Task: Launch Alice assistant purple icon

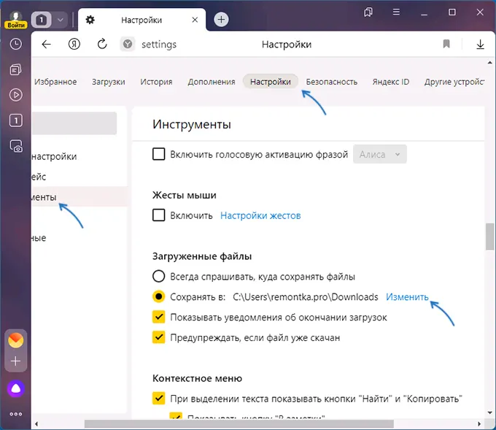Action: (16, 388)
